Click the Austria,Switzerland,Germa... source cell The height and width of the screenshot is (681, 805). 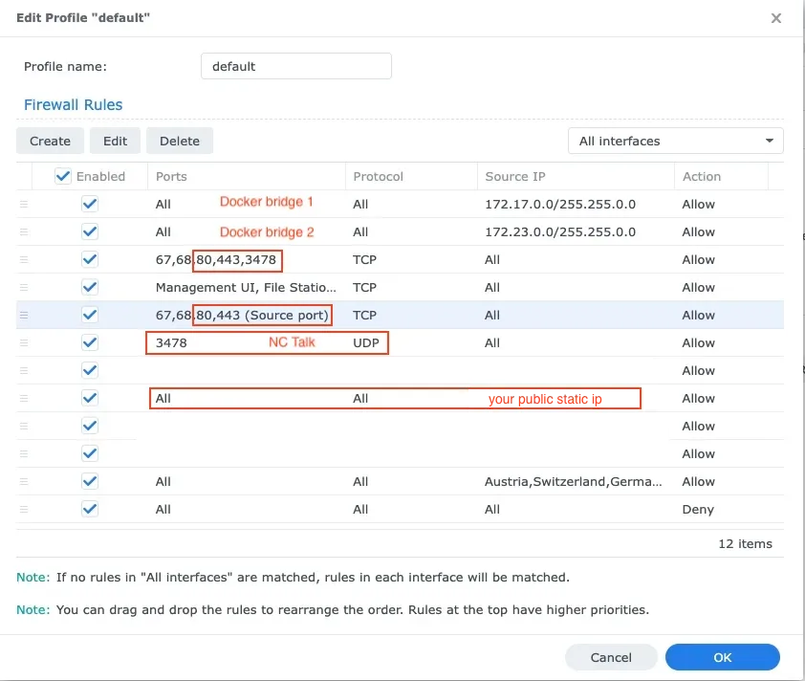[x=574, y=482]
